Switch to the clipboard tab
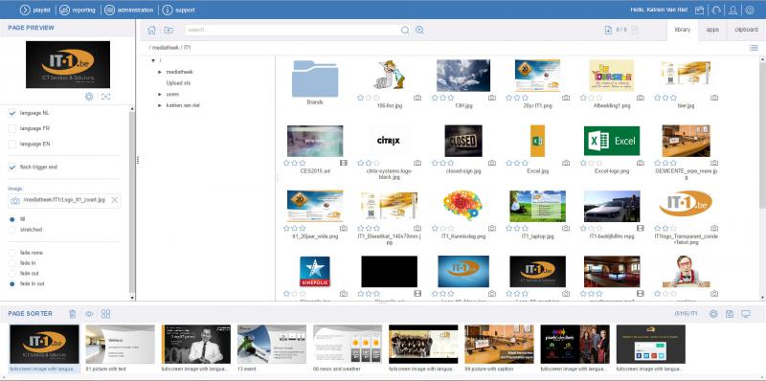 (x=746, y=30)
